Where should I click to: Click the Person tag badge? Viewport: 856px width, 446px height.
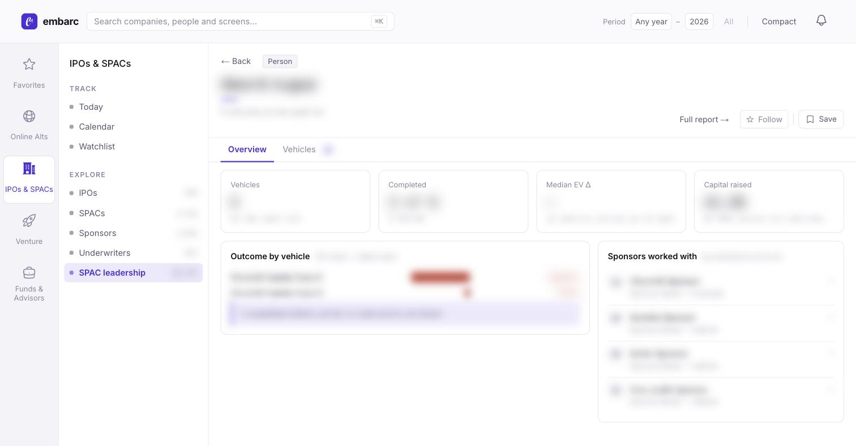pos(280,61)
